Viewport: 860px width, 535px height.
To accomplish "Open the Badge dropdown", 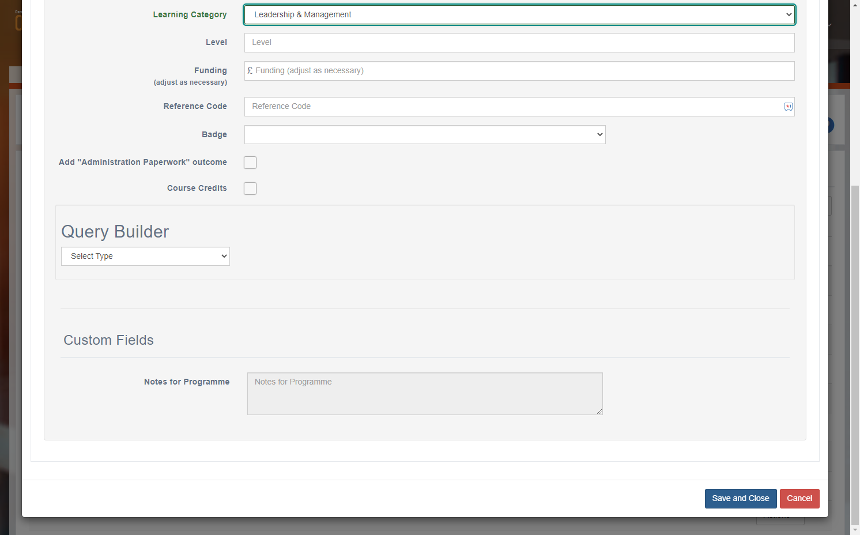I will [x=425, y=135].
